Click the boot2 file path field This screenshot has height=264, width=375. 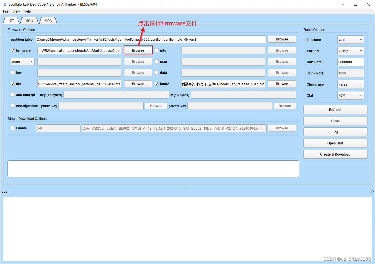(223, 84)
